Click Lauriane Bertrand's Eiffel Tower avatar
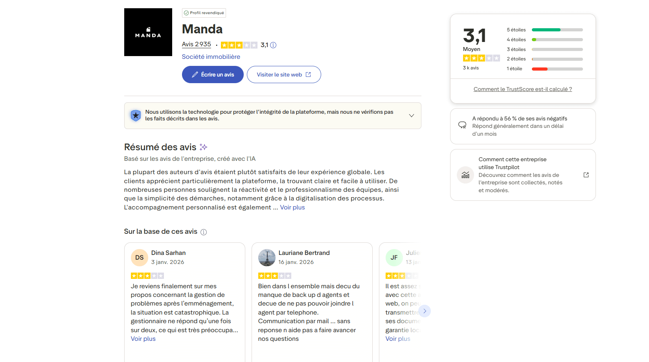649x362 pixels. (x=267, y=258)
